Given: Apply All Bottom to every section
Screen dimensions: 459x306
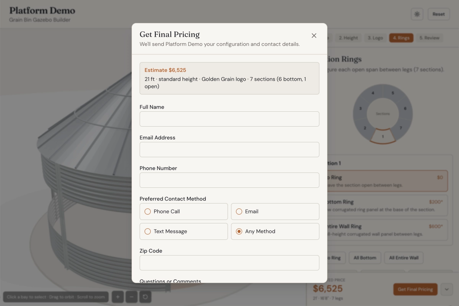Looking at the screenshot, I should (365, 258).
